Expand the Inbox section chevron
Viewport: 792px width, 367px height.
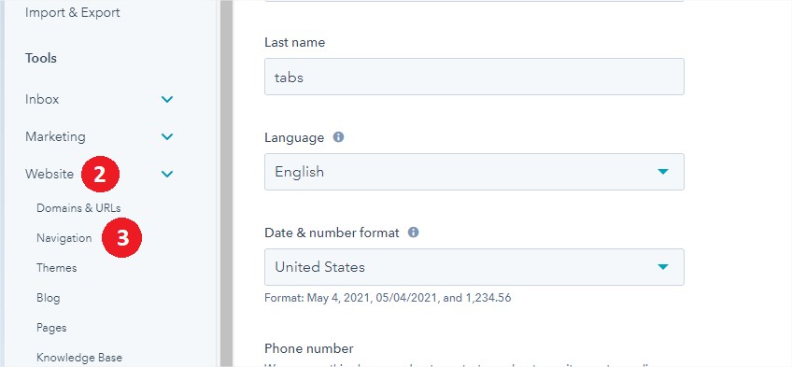click(167, 99)
